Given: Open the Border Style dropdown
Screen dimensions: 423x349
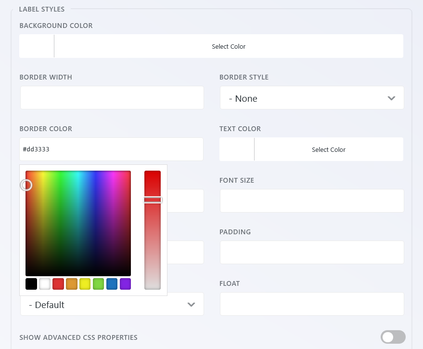Looking at the screenshot, I should click(312, 98).
